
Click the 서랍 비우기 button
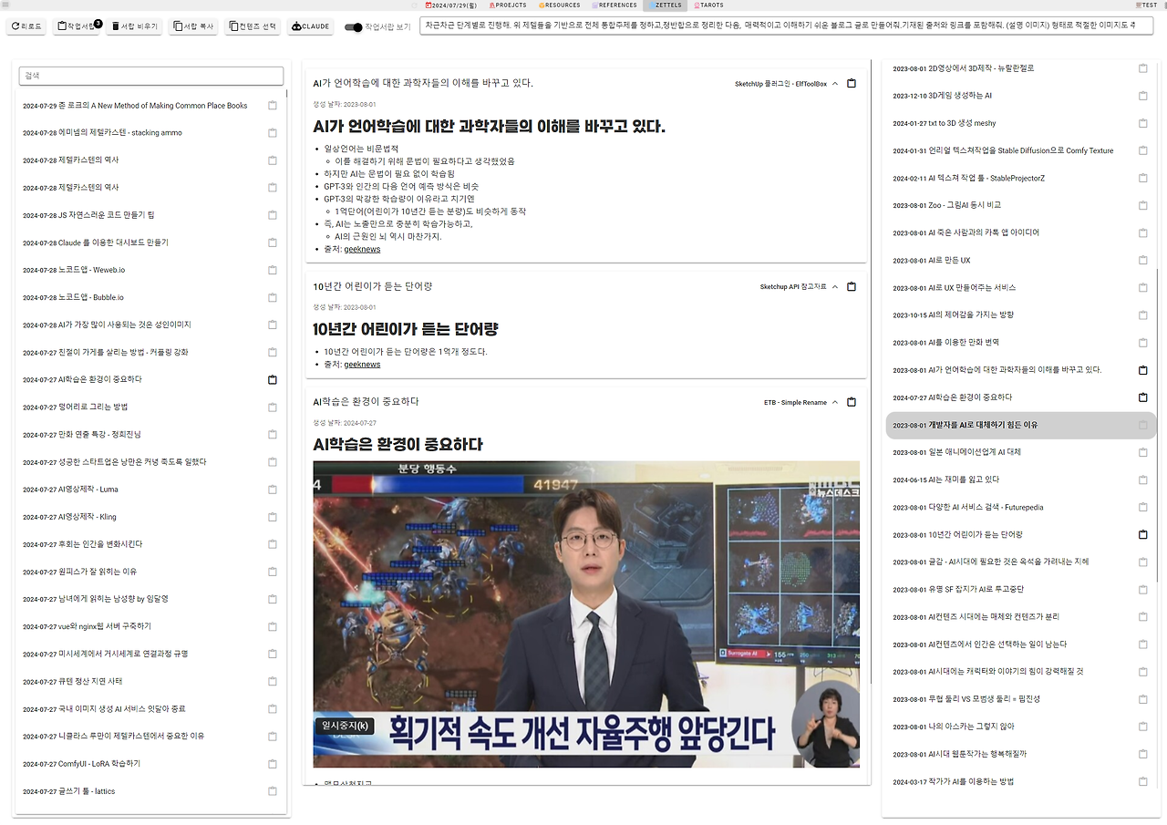coord(136,27)
